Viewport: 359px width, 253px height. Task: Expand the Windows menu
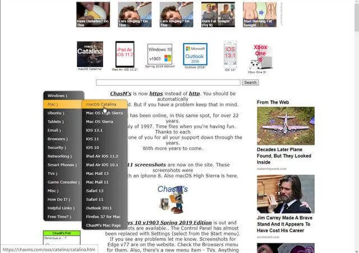[64, 96]
